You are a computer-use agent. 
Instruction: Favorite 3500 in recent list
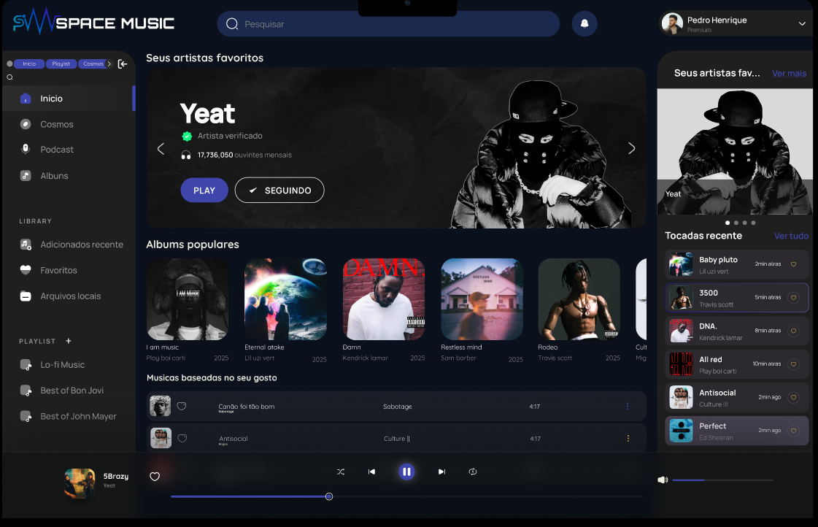click(x=793, y=297)
